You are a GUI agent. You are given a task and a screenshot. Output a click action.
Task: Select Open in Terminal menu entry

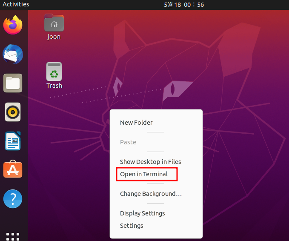pos(156,174)
